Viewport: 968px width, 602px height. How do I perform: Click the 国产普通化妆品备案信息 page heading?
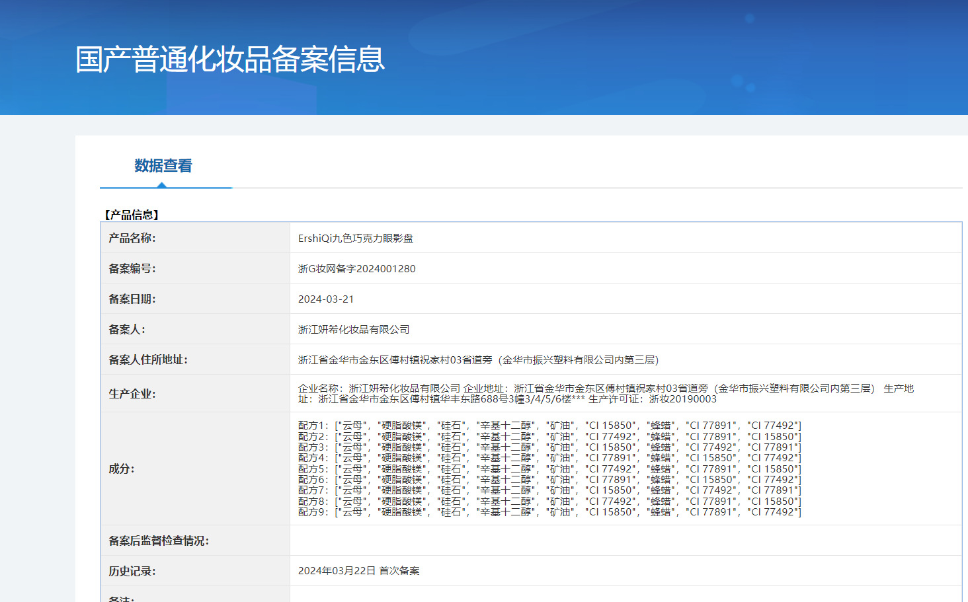click(x=229, y=59)
